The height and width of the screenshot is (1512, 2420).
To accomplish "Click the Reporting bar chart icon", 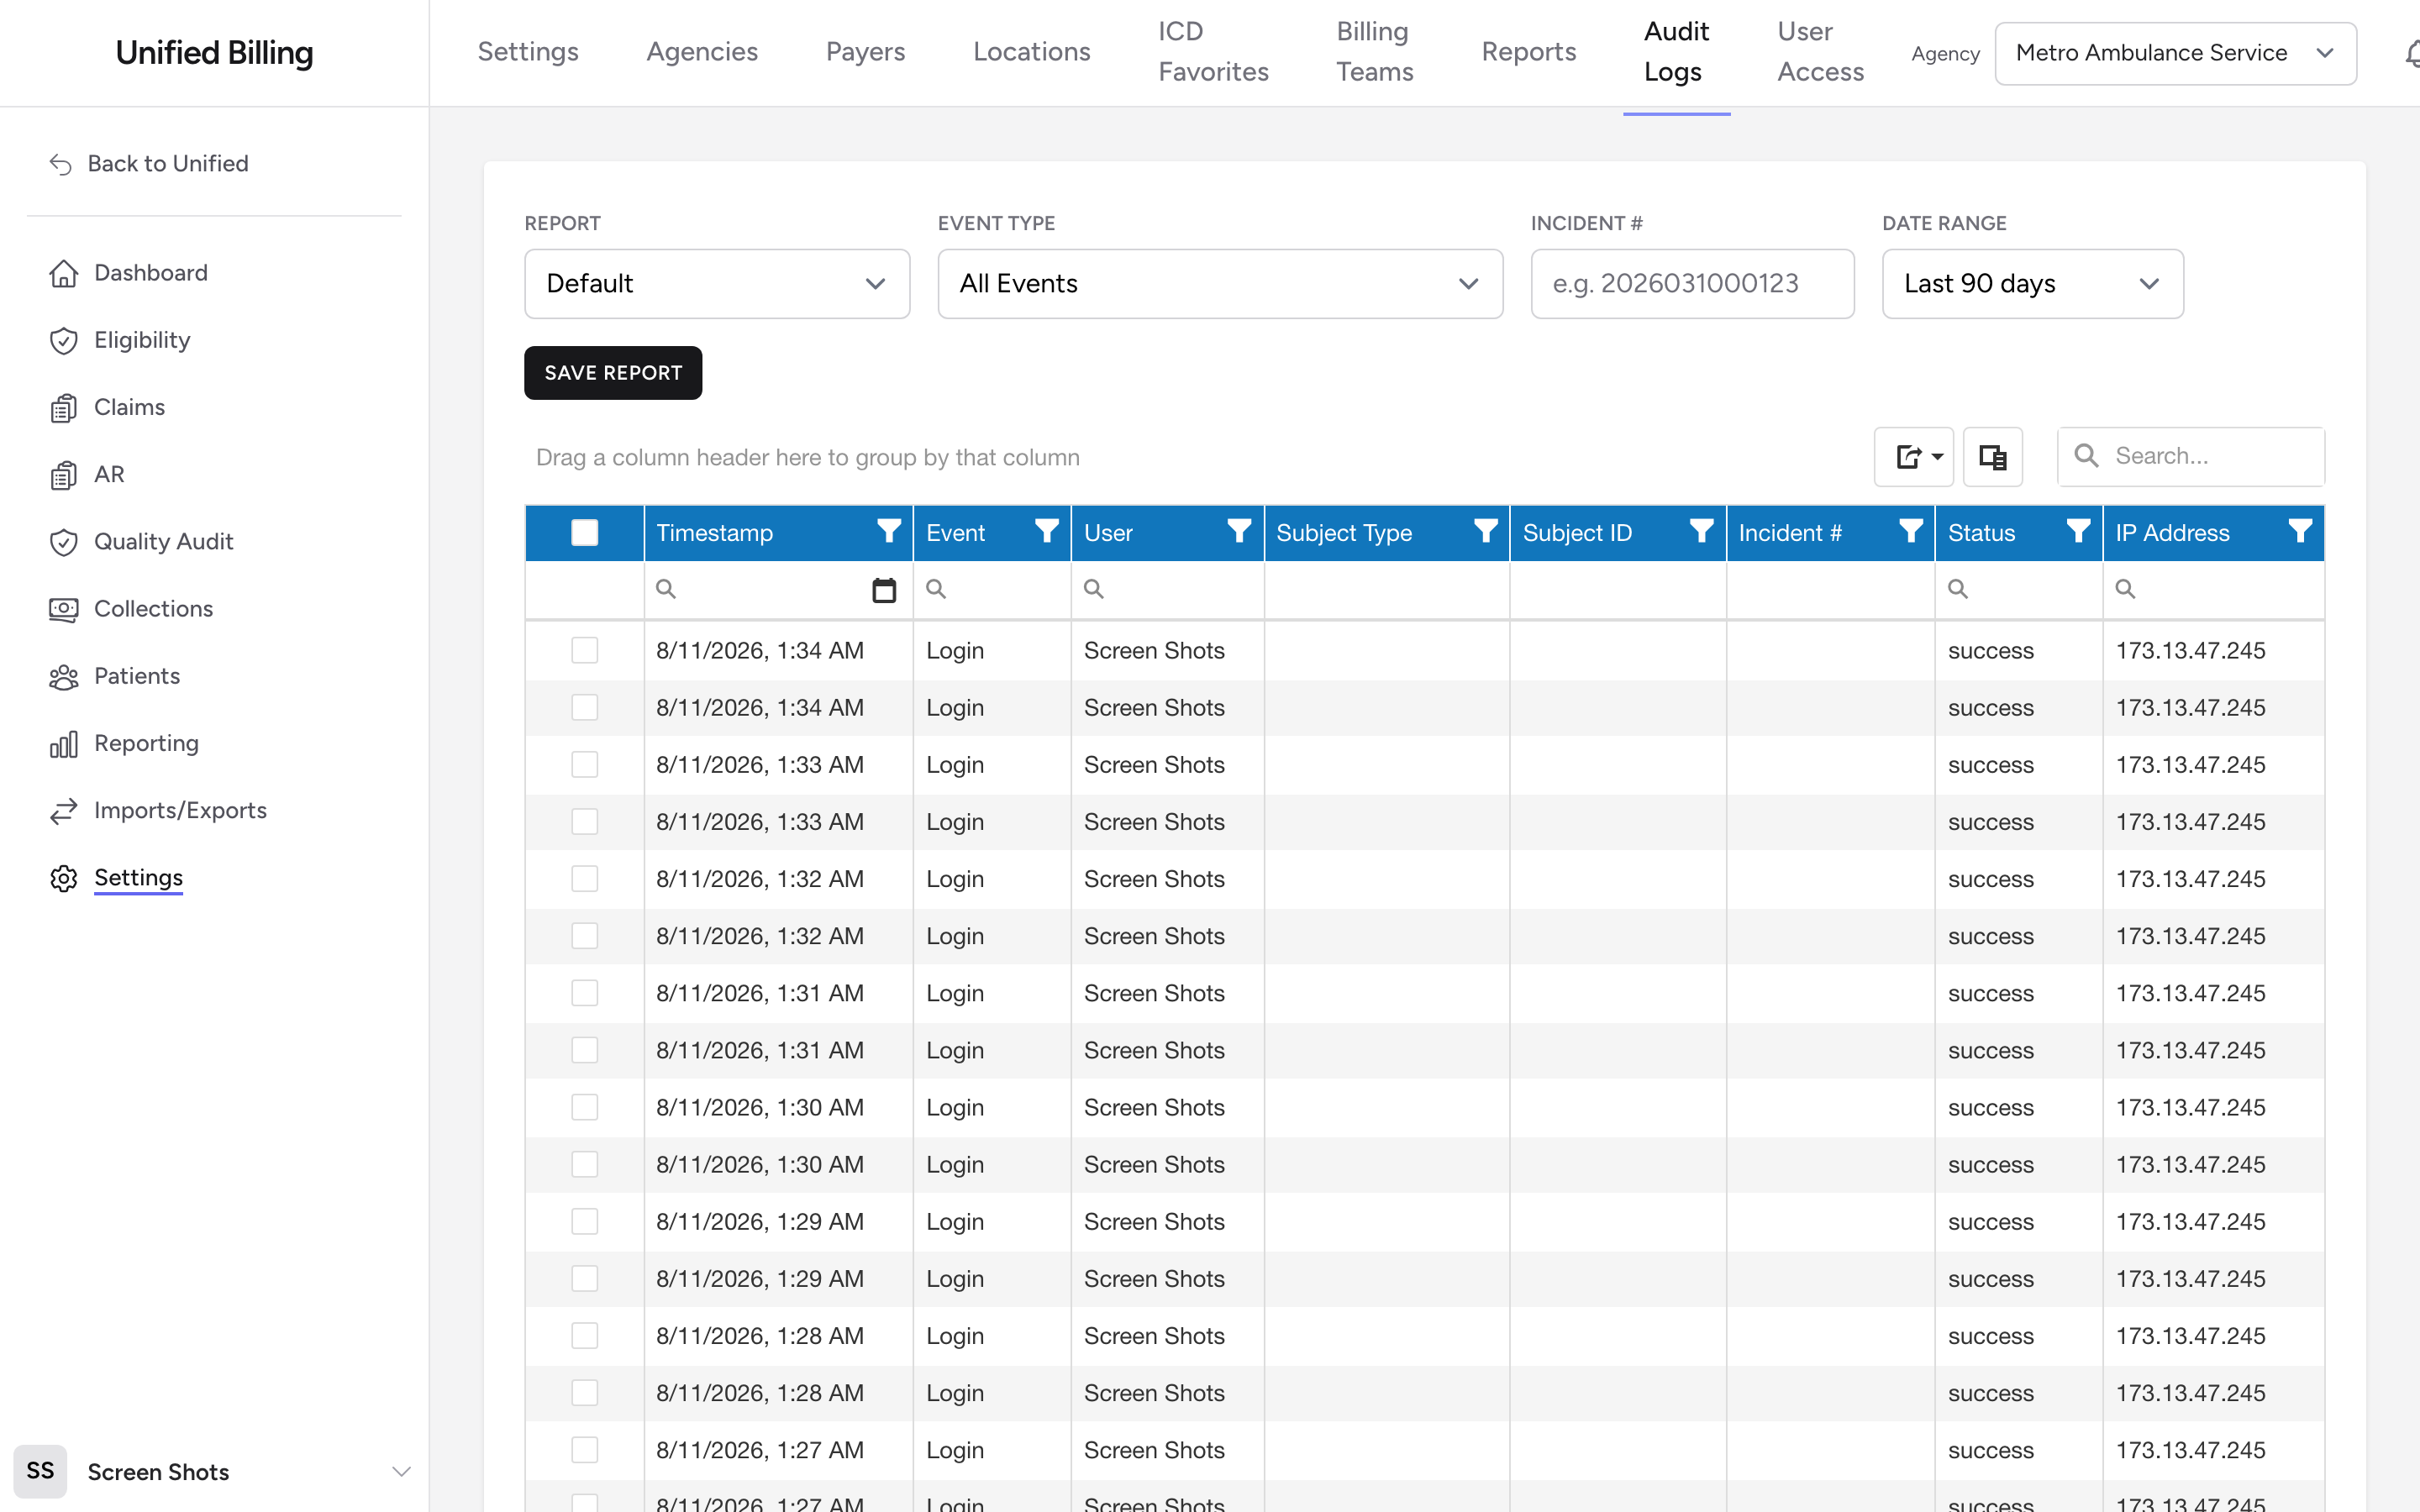I will point(64,744).
